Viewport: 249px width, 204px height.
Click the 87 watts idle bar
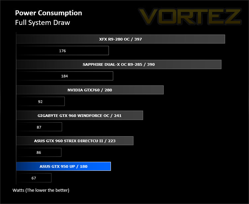click(39, 127)
